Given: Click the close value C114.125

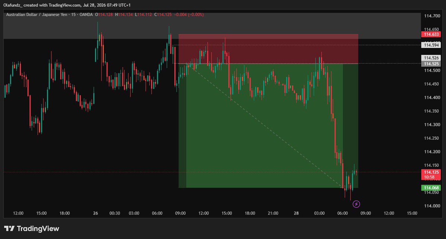Looking at the screenshot, I should [163, 14].
